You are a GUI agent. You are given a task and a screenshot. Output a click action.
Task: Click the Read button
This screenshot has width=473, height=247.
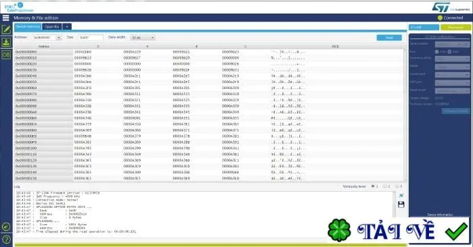click(389, 38)
